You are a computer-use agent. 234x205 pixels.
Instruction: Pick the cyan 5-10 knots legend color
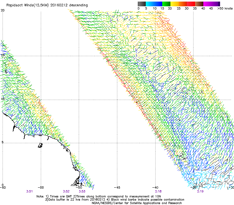pyautogui.click(x=150, y=4)
